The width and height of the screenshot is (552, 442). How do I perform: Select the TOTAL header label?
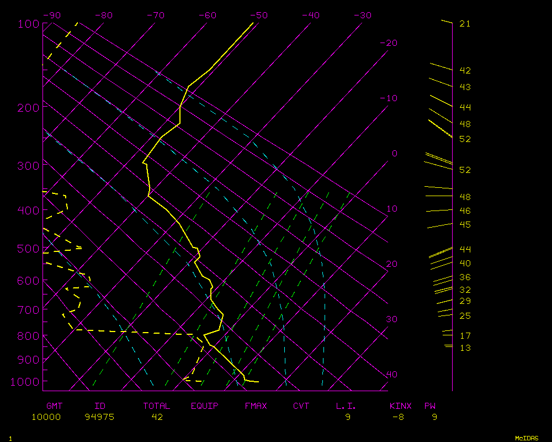(157, 406)
